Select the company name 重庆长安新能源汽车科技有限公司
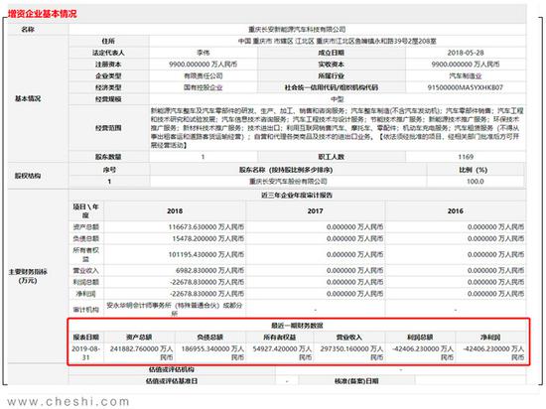 click(x=297, y=29)
